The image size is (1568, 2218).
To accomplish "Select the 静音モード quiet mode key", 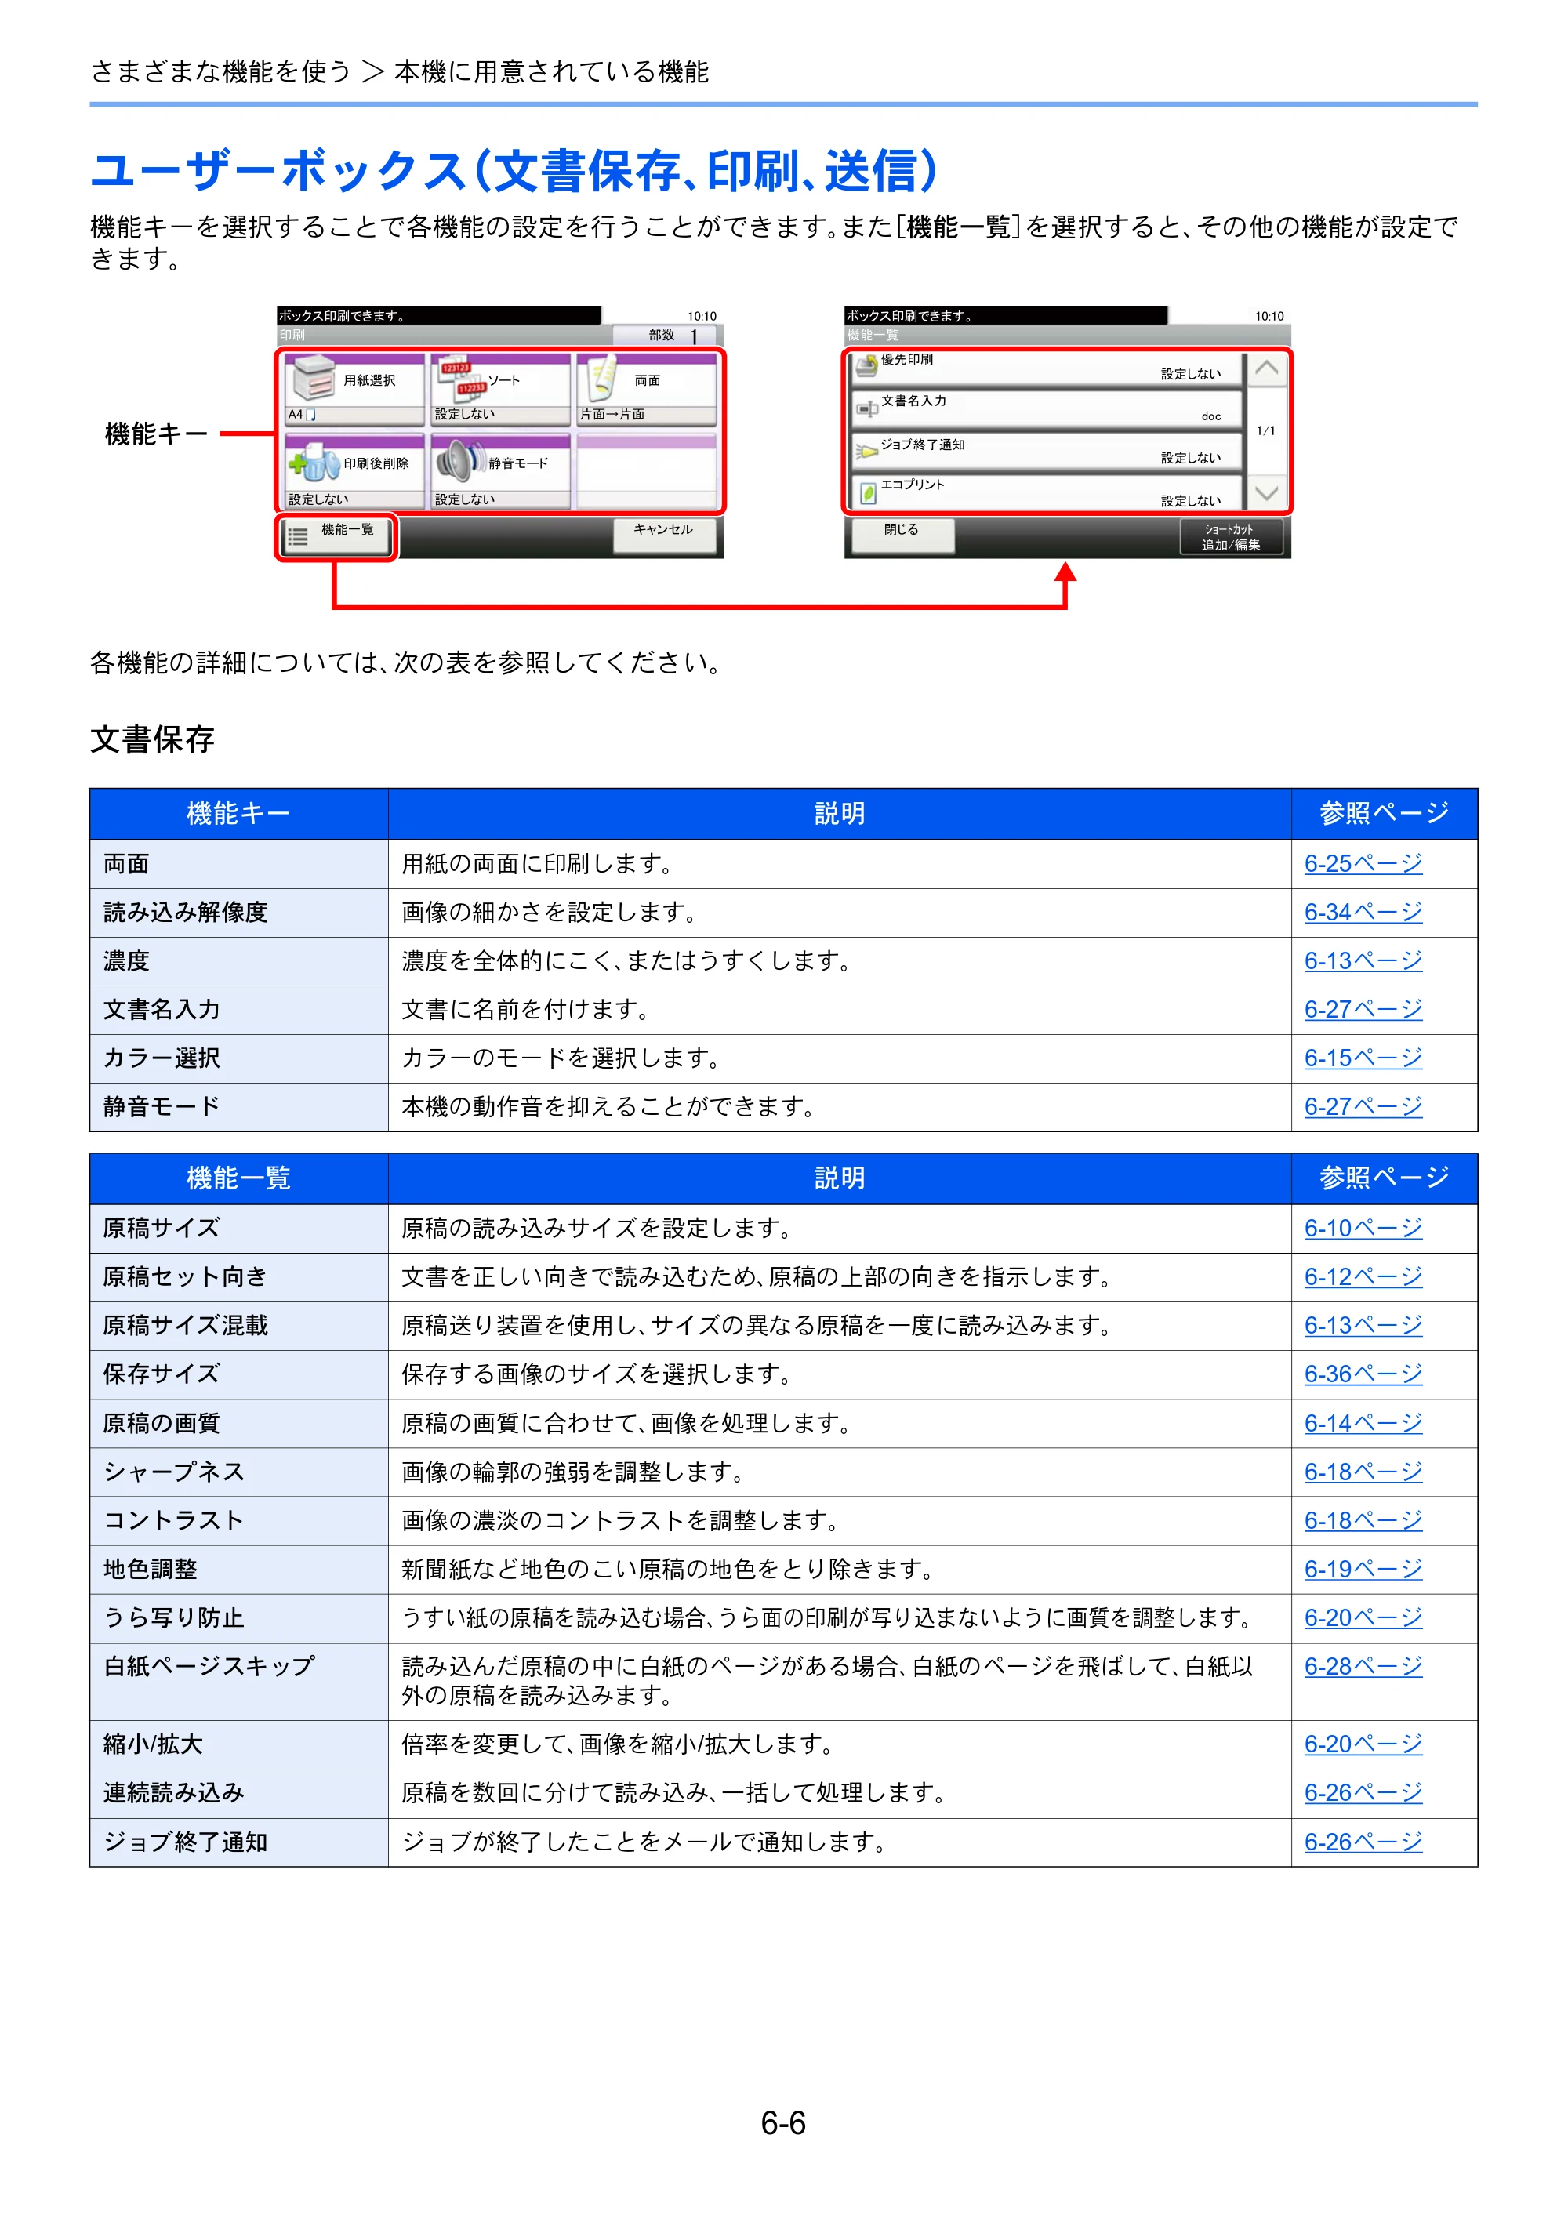I will [500, 471].
